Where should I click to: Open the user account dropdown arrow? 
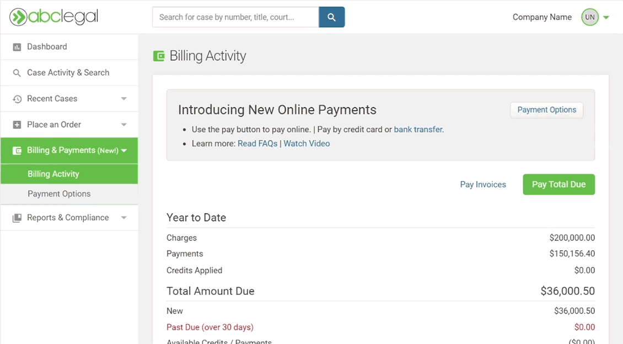click(606, 18)
